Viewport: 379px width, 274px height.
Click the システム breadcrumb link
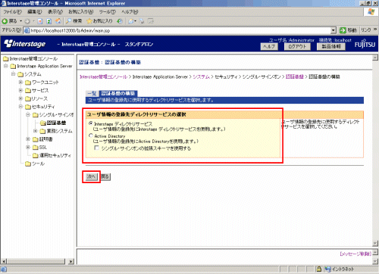coord(201,76)
